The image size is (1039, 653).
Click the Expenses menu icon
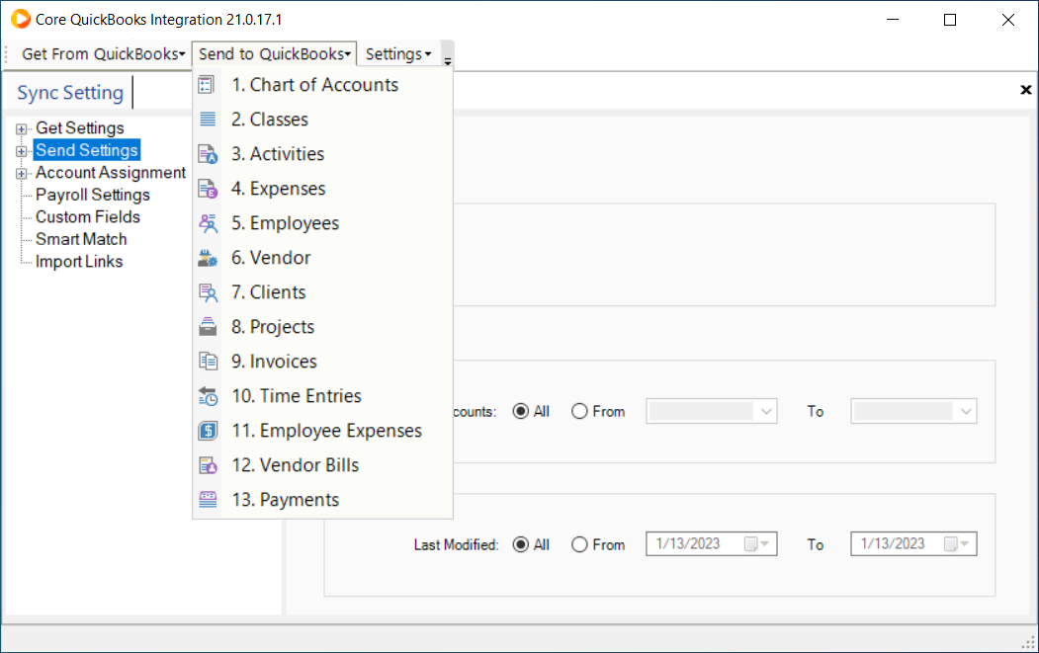pyautogui.click(x=208, y=189)
